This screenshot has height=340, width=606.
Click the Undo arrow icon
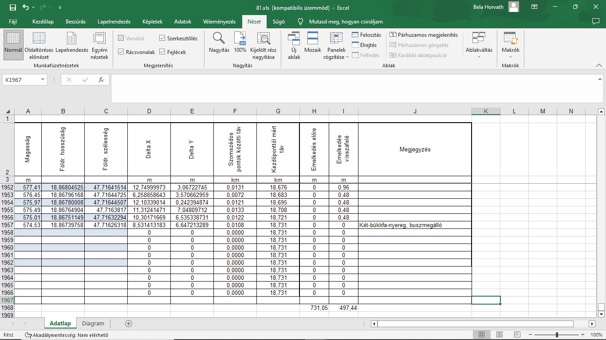pyautogui.click(x=25, y=8)
